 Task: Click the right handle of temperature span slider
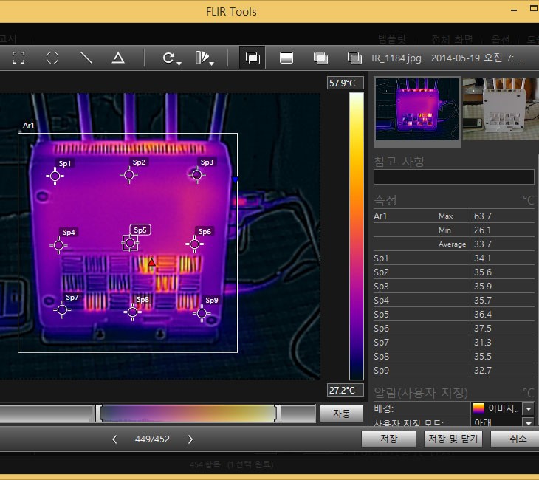click(x=278, y=413)
